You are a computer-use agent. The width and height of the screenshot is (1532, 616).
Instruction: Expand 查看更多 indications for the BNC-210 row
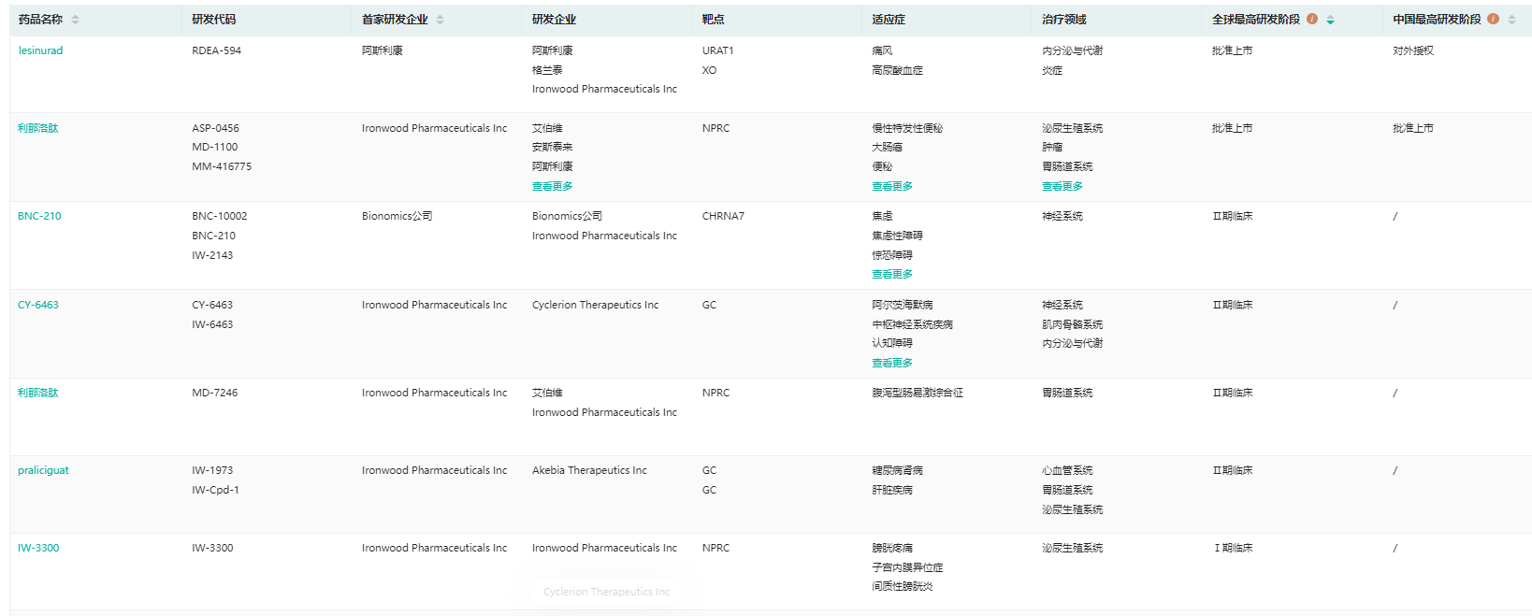pos(892,274)
